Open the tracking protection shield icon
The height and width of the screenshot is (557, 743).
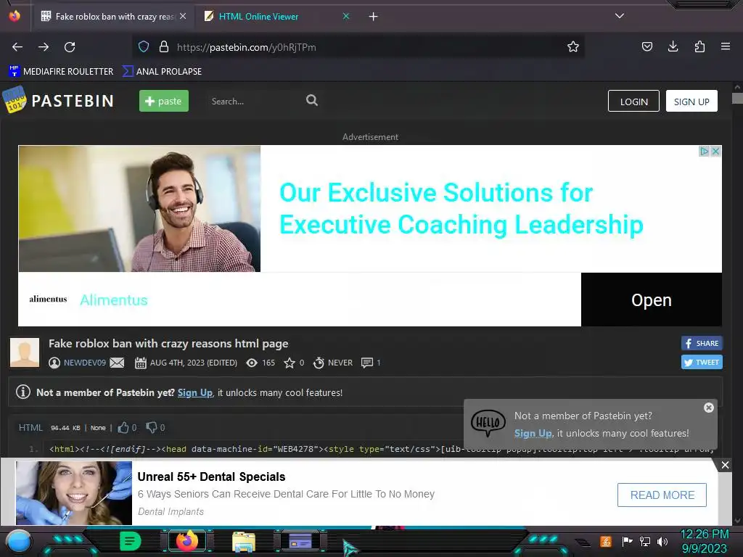click(x=144, y=46)
